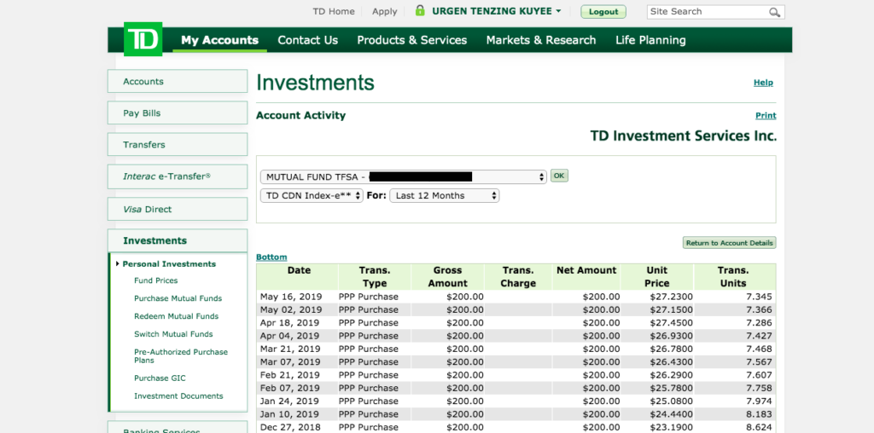Click the OK button beside account selector
This screenshot has height=433, width=874.
click(559, 176)
